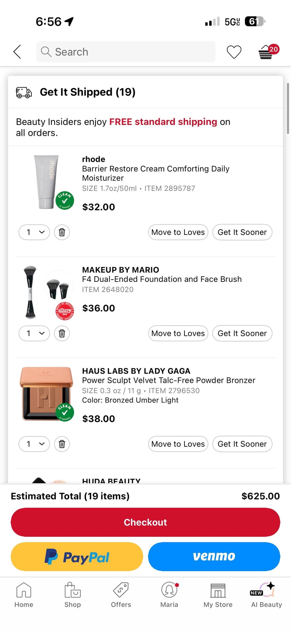291x632 pixels.
Task: Expand quantity selector for F4 brush
Action: point(34,334)
